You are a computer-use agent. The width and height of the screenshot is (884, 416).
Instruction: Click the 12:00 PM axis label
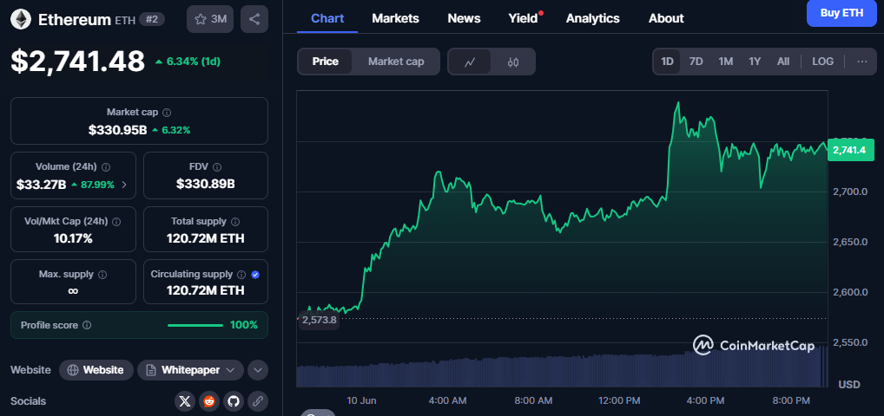(x=619, y=400)
